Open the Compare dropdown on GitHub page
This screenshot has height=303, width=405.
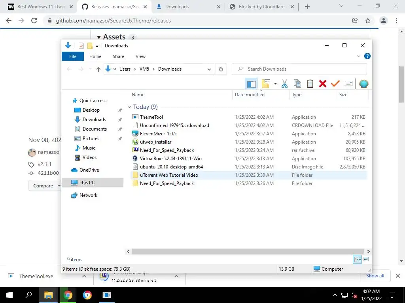pos(44,185)
